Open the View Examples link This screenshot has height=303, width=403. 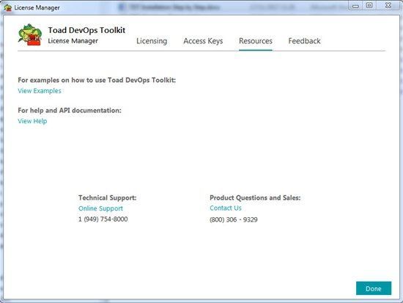click(x=40, y=91)
